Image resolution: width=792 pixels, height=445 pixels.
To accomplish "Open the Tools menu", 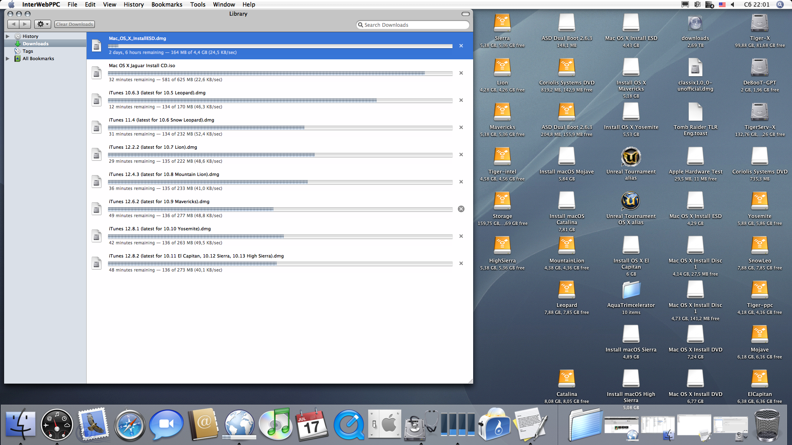I will tap(198, 5).
